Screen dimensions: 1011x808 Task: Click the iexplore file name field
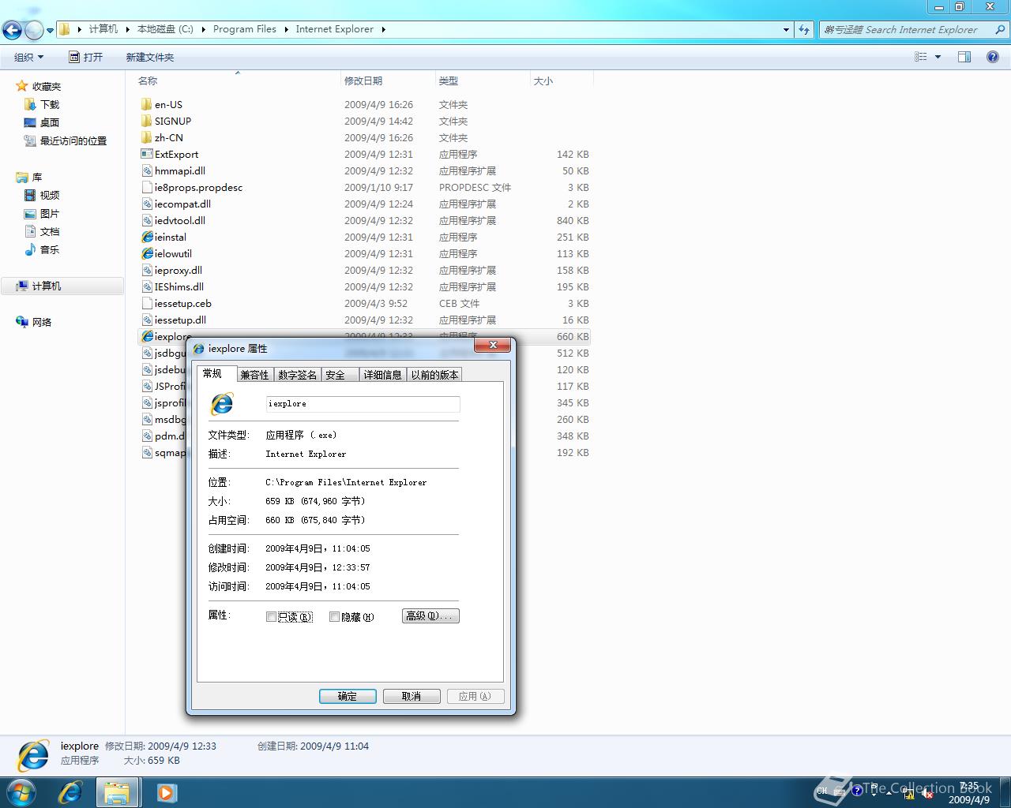click(363, 403)
